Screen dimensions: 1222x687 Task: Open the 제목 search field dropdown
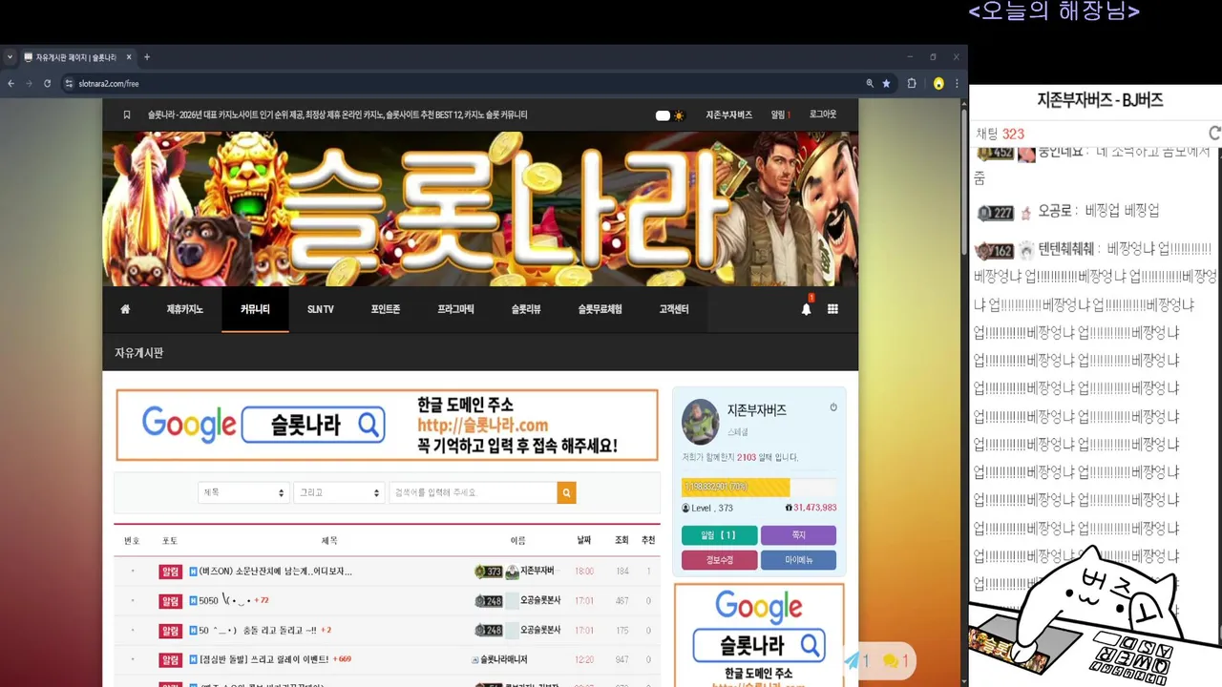coord(243,492)
